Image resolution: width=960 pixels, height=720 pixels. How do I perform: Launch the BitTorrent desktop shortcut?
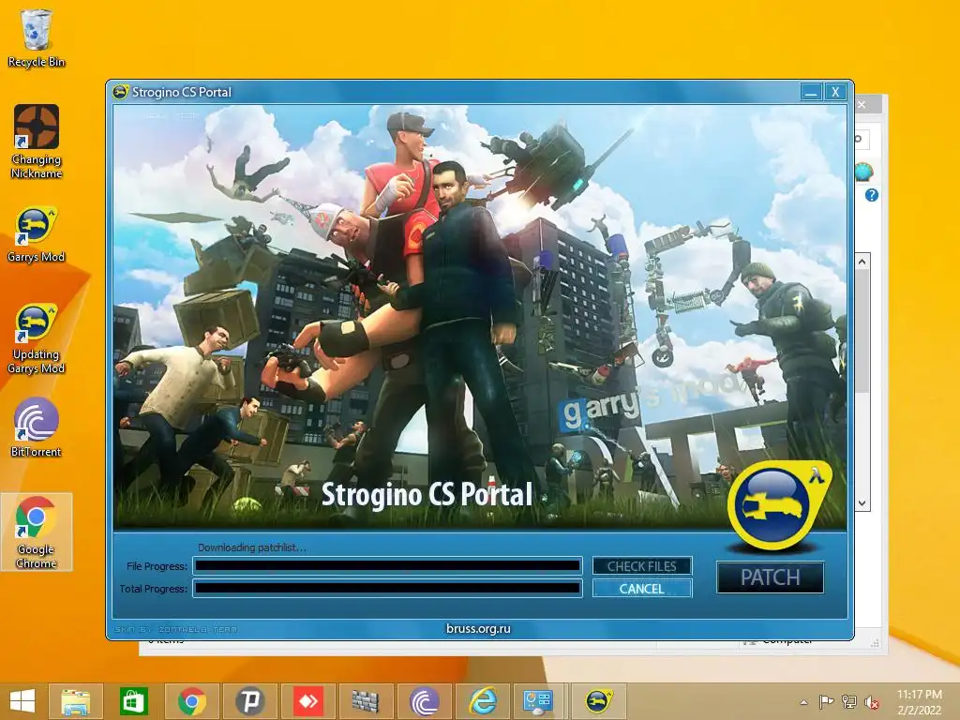point(37,427)
